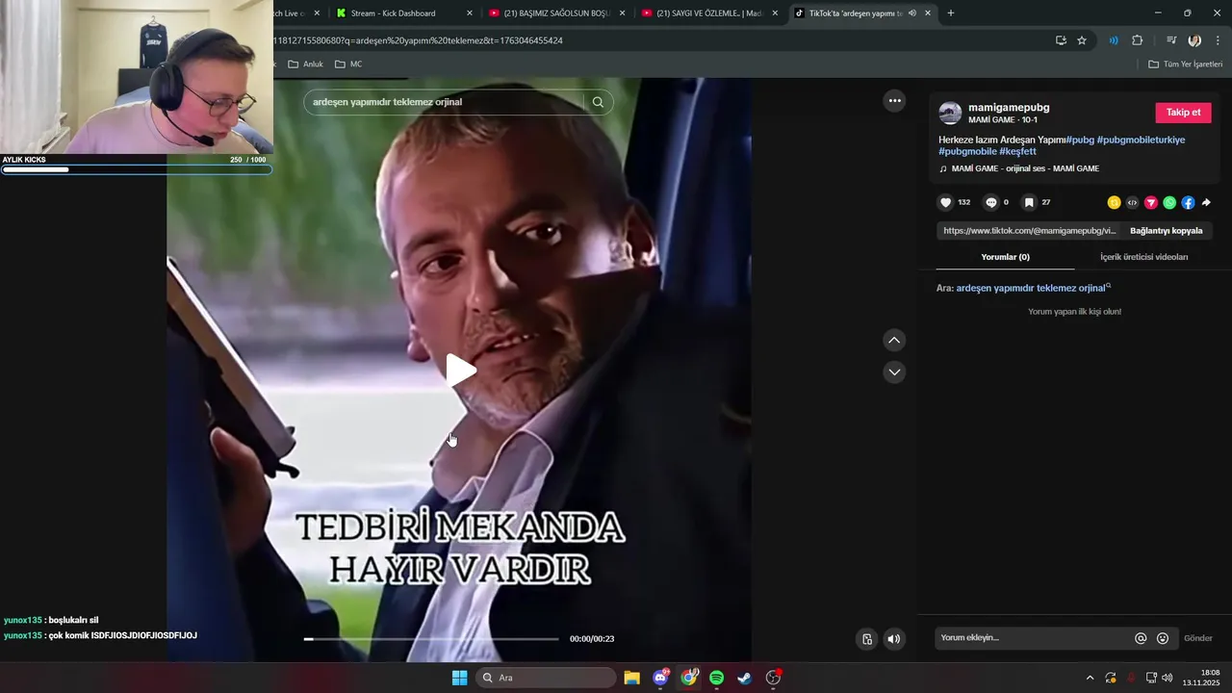Open the three-dot video options menu
Image resolution: width=1232 pixels, height=693 pixels.
pos(894,100)
